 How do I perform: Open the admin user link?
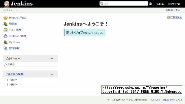[161, 4]
